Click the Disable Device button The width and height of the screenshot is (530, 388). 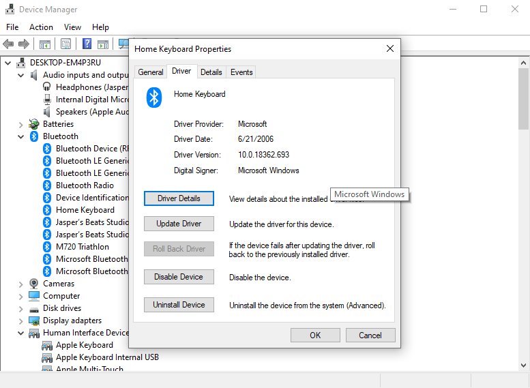click(179, 277)
